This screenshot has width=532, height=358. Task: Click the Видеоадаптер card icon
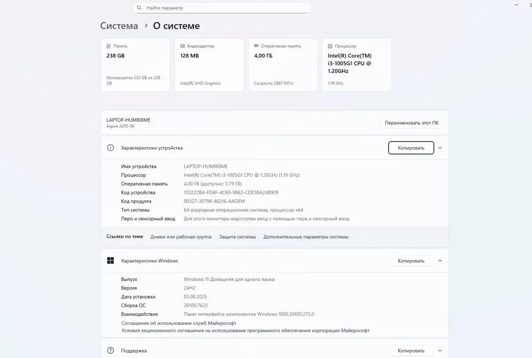point(183,46)
